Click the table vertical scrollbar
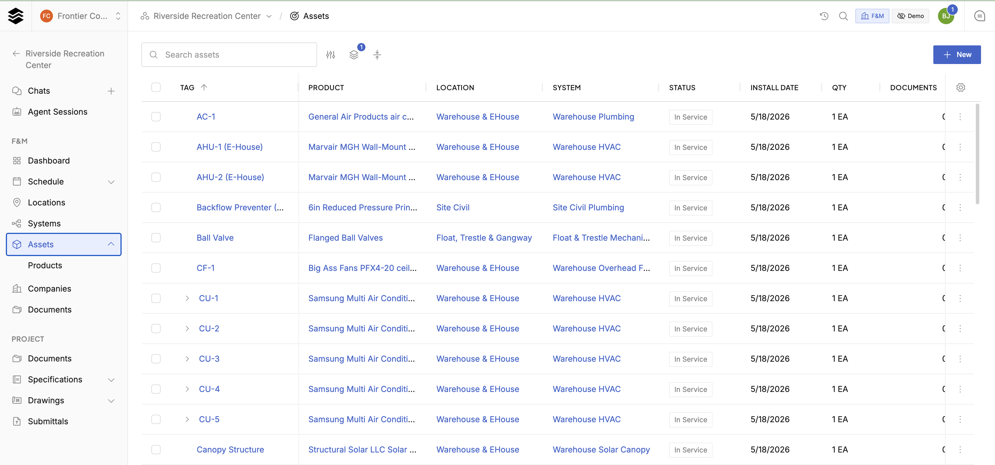 point(977,153)
